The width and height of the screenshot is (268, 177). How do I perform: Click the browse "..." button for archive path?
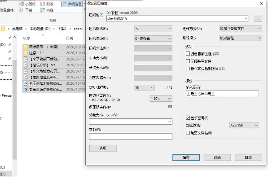tap(258, 18)
